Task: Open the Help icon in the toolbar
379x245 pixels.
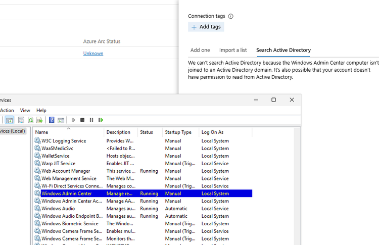Action: [x=52, y=120]
